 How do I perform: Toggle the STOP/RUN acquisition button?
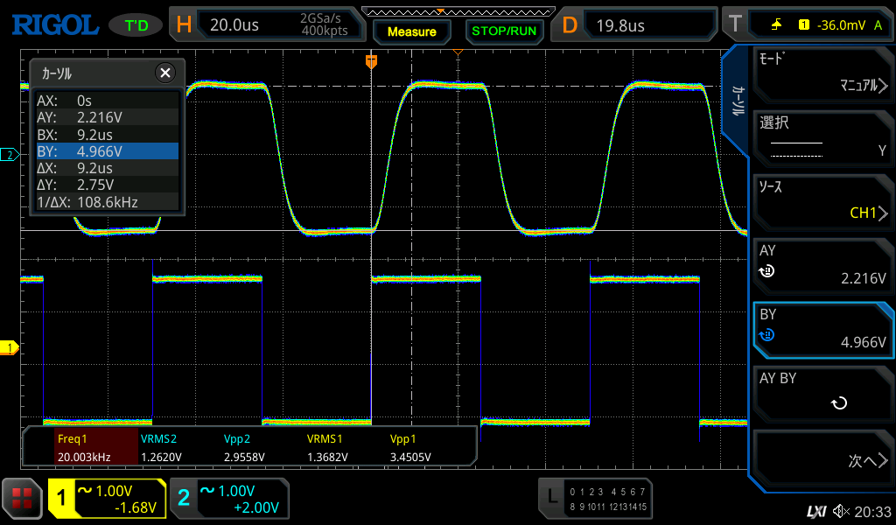[503, 31]
